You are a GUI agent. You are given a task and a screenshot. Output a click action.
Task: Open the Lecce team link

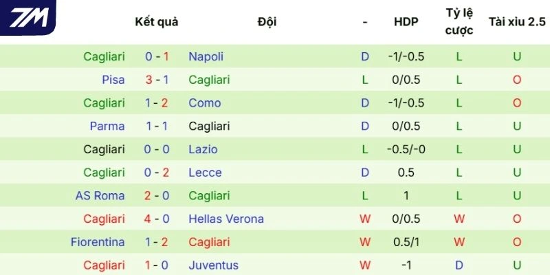(x=203, y=173)
